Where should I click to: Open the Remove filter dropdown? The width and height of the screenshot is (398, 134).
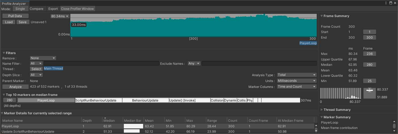tap(43, 58)
